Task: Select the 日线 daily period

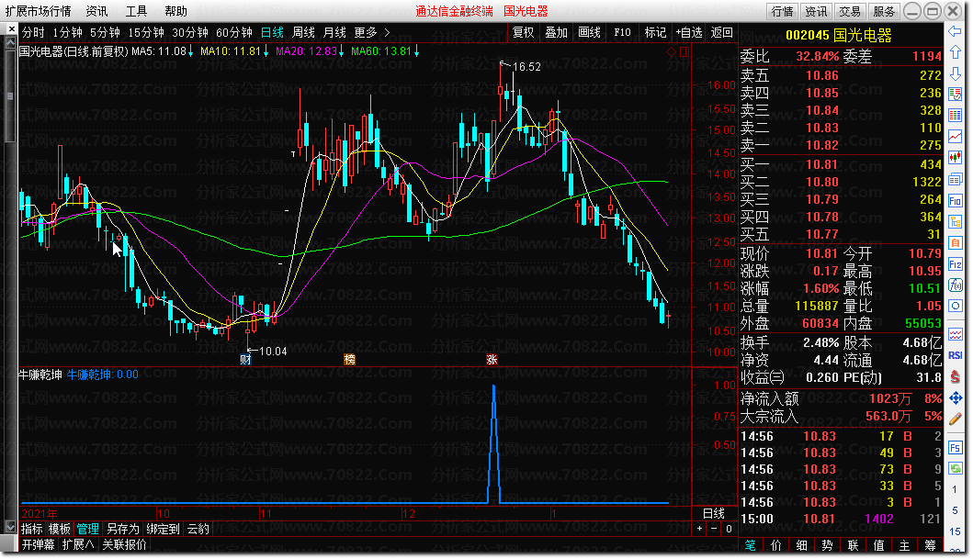Action: point(272,33)
